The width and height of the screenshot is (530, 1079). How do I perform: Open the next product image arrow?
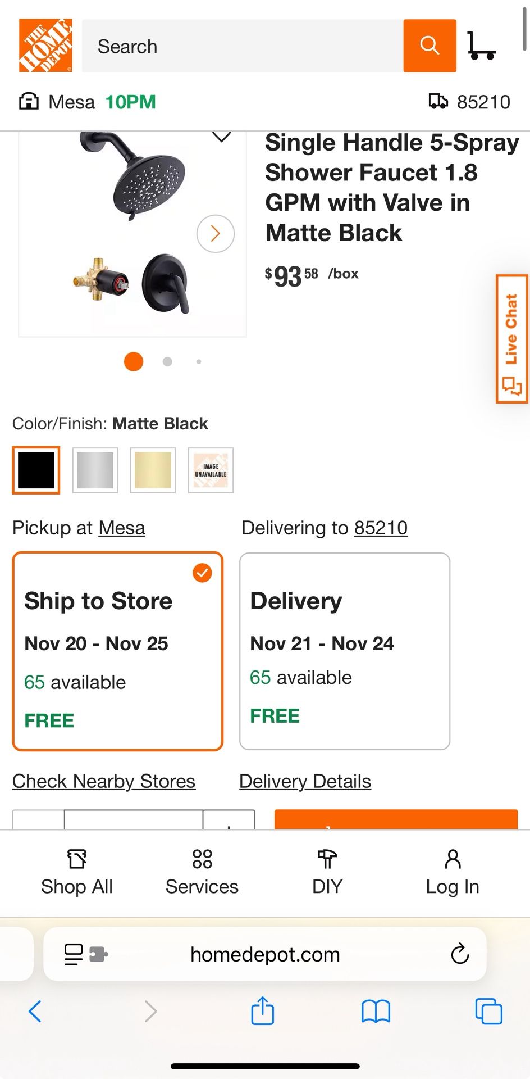[x=214, y=233]
